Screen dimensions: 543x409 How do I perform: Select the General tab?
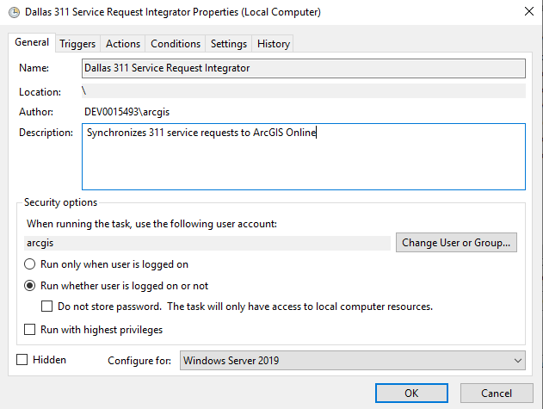pos(32,43)
